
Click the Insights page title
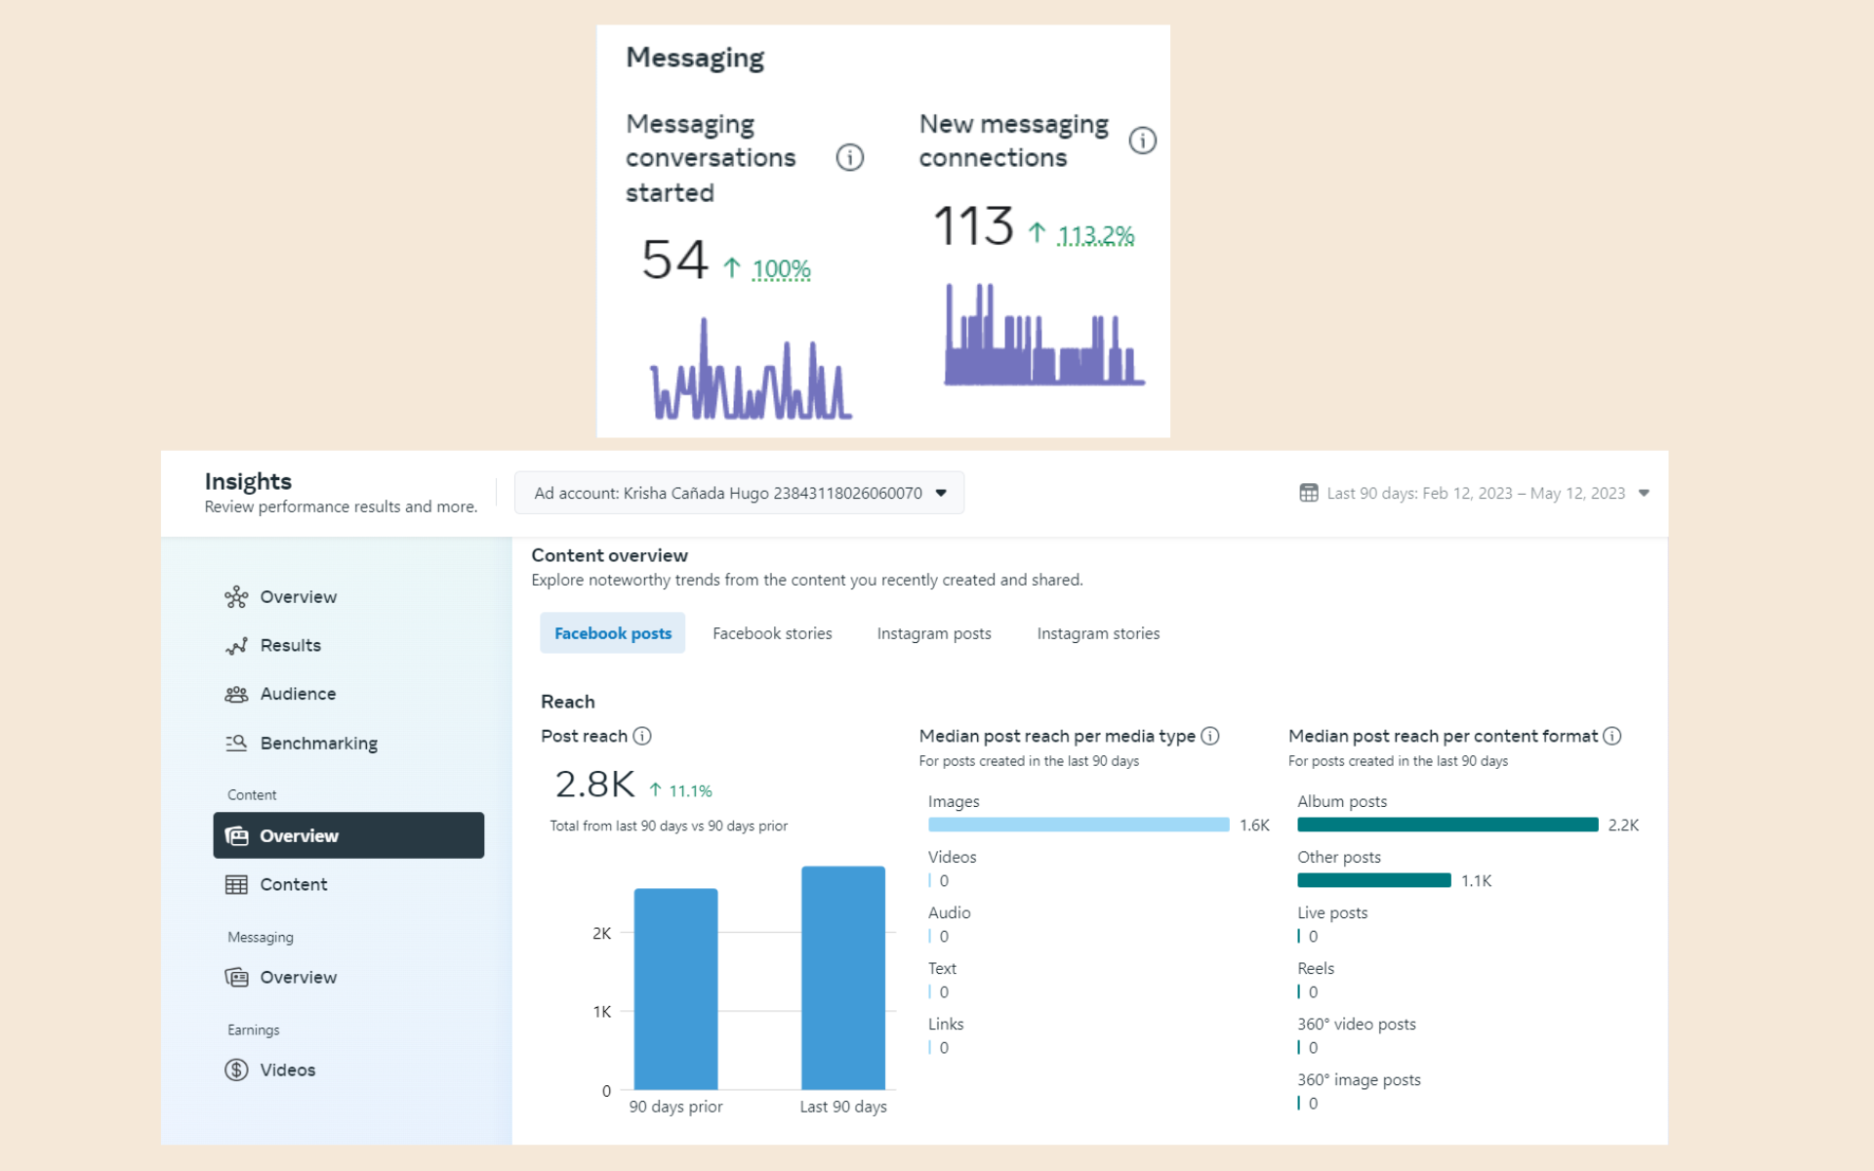pyautogui.click(x=248, y=481)
